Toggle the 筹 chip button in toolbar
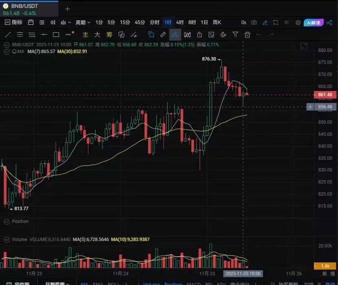 click(109, 35)
